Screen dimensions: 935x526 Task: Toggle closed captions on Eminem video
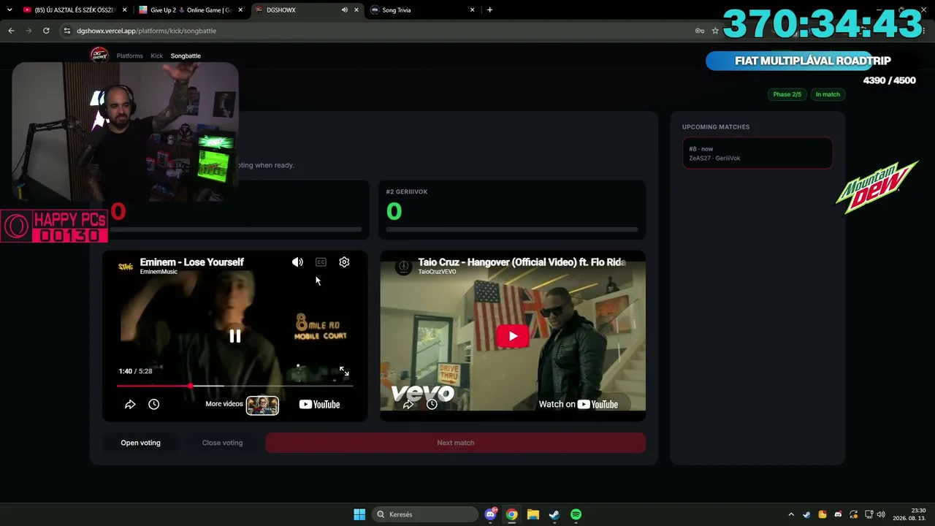321,262
